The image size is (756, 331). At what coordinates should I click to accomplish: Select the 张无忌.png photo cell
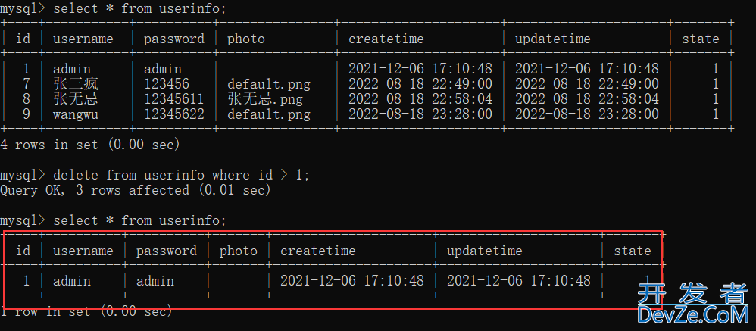265,99
